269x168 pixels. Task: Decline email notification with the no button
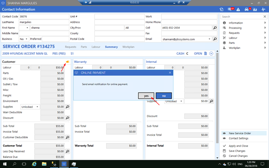coord(164,96)
